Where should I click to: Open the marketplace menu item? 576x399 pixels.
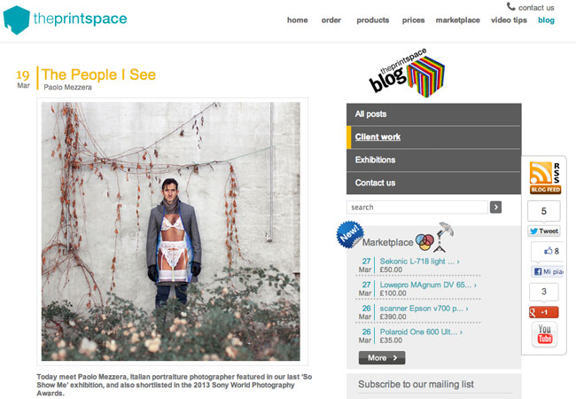tap(458, 20)
